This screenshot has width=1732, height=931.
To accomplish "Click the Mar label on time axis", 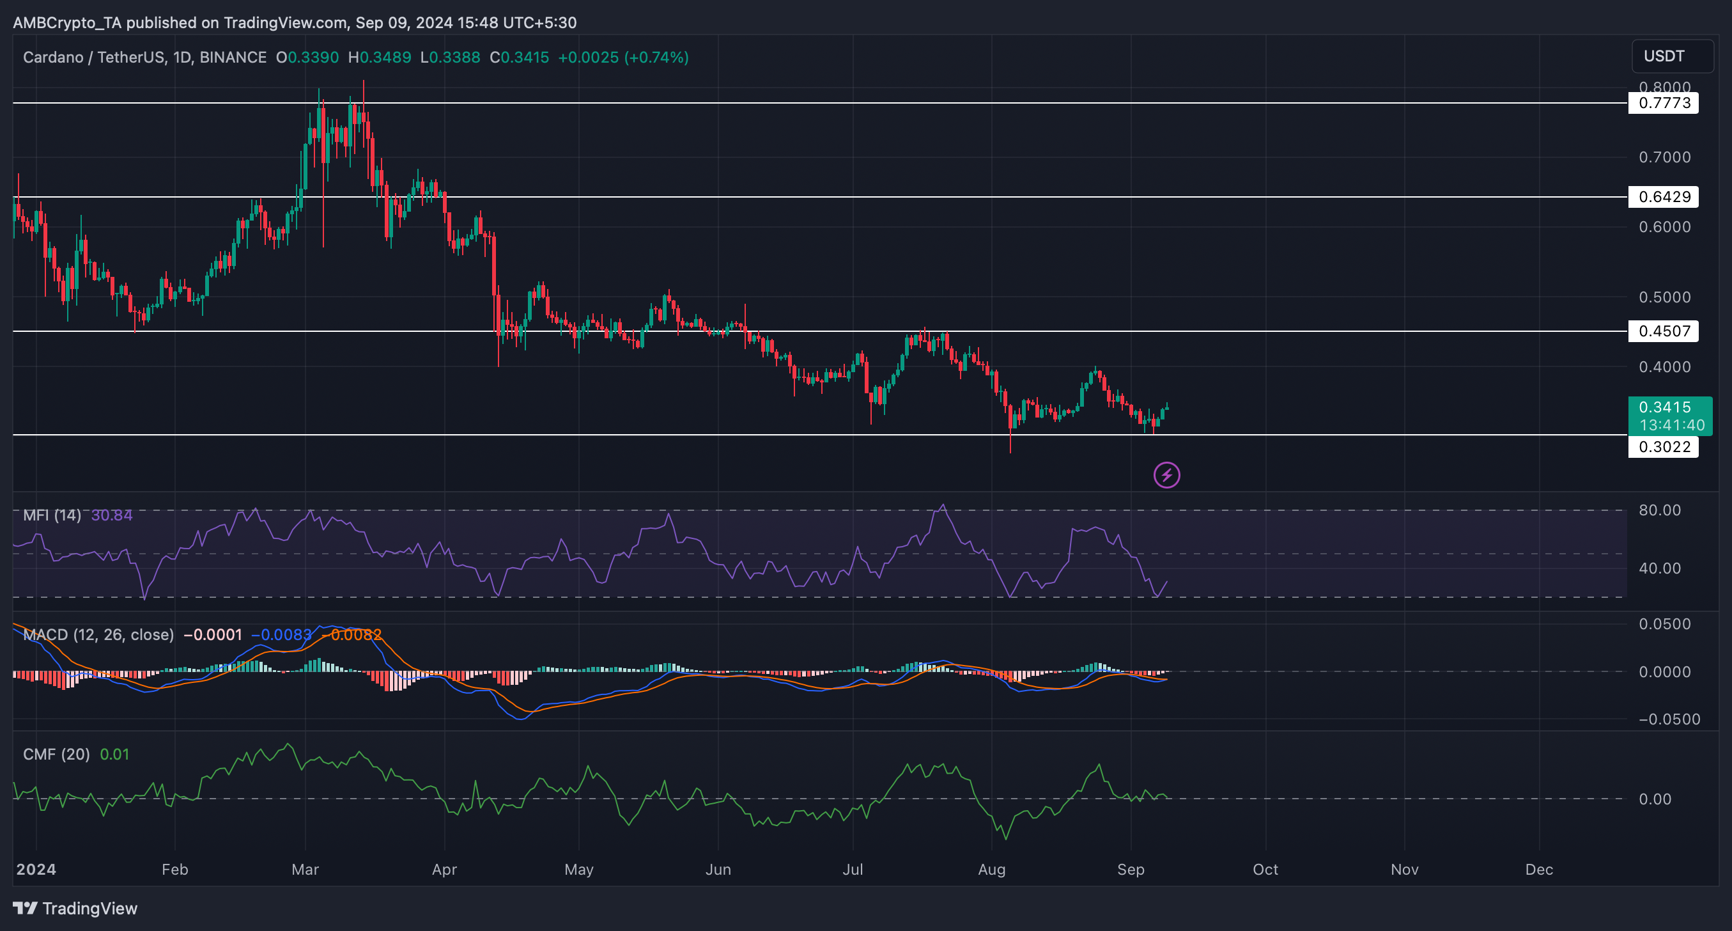I will tap(305, 869).
